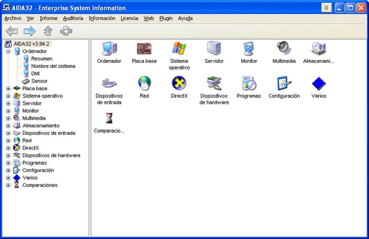Expand the Monitor tree node
The width and height of the screenshot is (369, 239).
pos(8,111)
